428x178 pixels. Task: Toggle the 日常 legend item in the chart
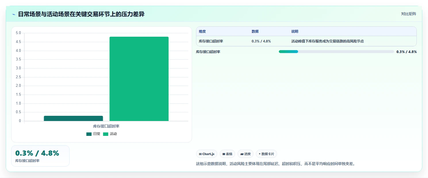pyautogui.click(x=93, y=134)
